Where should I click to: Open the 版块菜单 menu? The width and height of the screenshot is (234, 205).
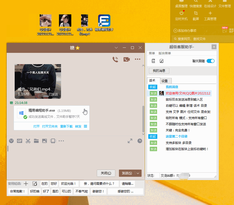pyautogui.click(x=165, y=53)
